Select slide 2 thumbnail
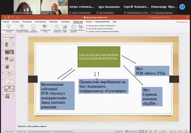191x133 pixels. click(10, 45)
